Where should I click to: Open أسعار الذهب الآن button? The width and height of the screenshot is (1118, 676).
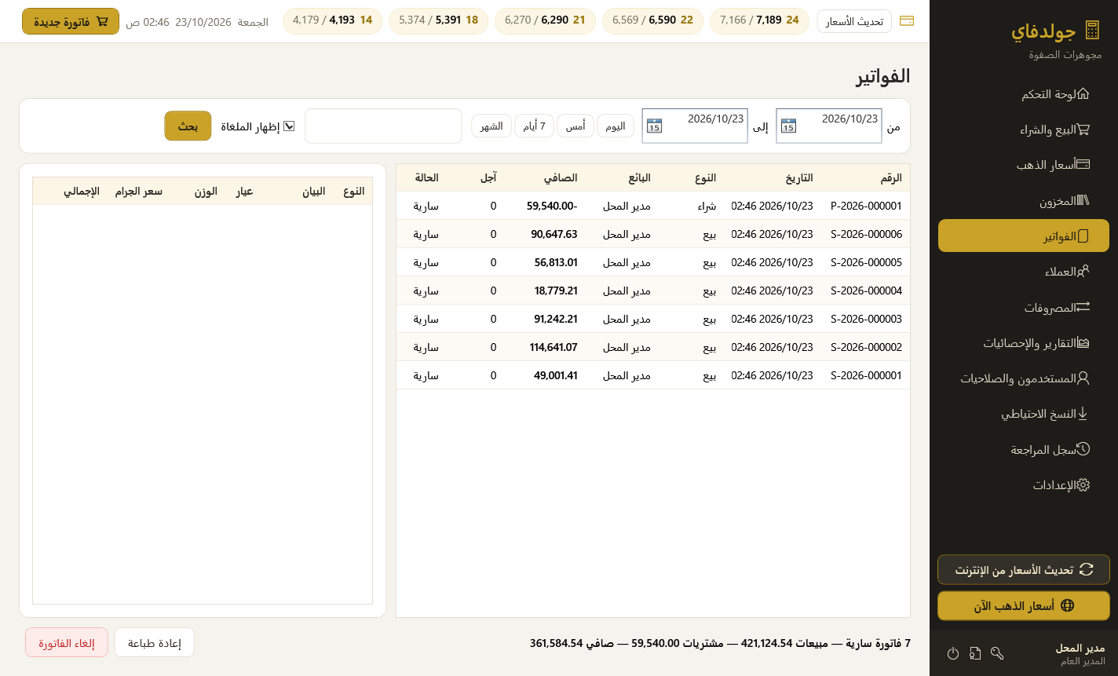(x=1024, y=606)
